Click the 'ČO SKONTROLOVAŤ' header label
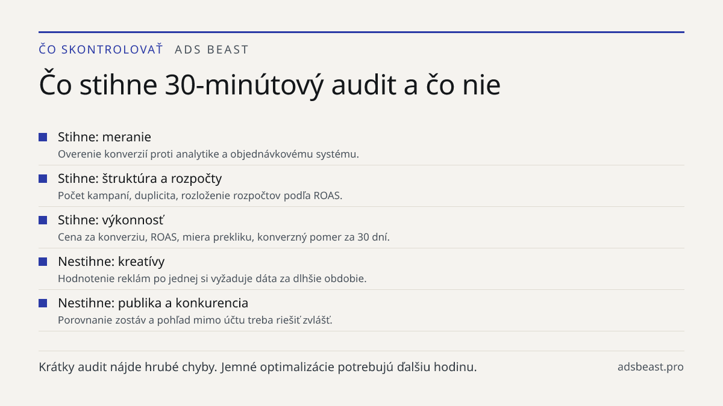Viewport: 723px width, 406px height. pyautogui.click(x=101, y=49)
